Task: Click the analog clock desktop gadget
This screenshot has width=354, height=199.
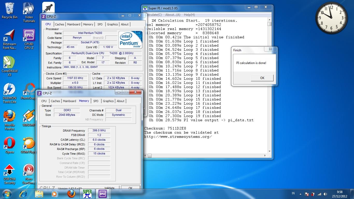Action: pos(331,18)
